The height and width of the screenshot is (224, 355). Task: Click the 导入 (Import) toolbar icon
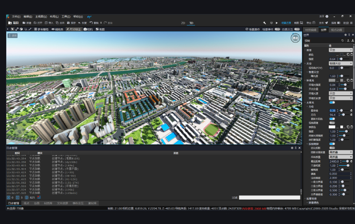click(46, 23)
